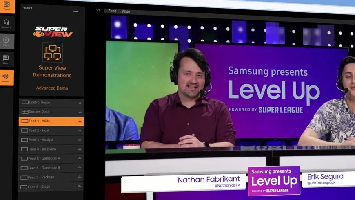Open the Clips sidebar tab

coord(7,42)
